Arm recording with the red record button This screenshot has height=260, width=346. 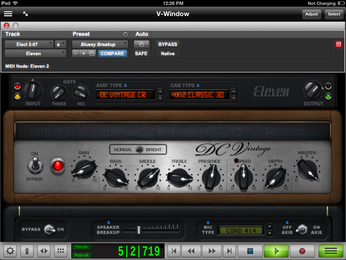(x=302, y=251)
